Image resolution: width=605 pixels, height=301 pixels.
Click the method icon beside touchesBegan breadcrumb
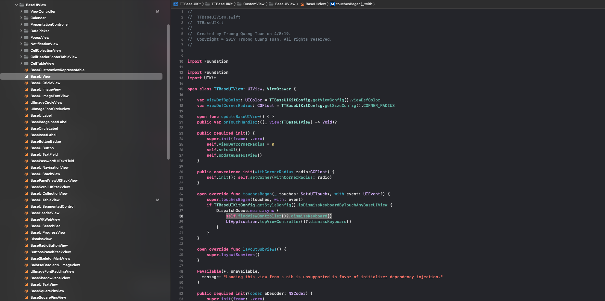click(x=332, y=4)
